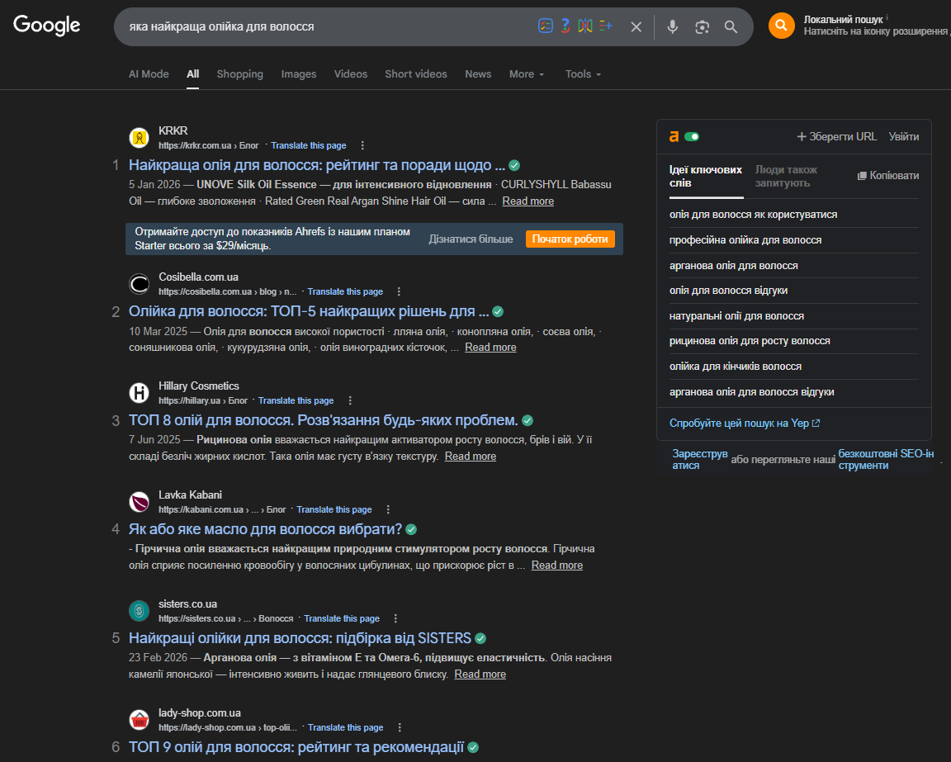
Task: Click the Hillary Cosmetics favicon
Action: pos(140,393)
